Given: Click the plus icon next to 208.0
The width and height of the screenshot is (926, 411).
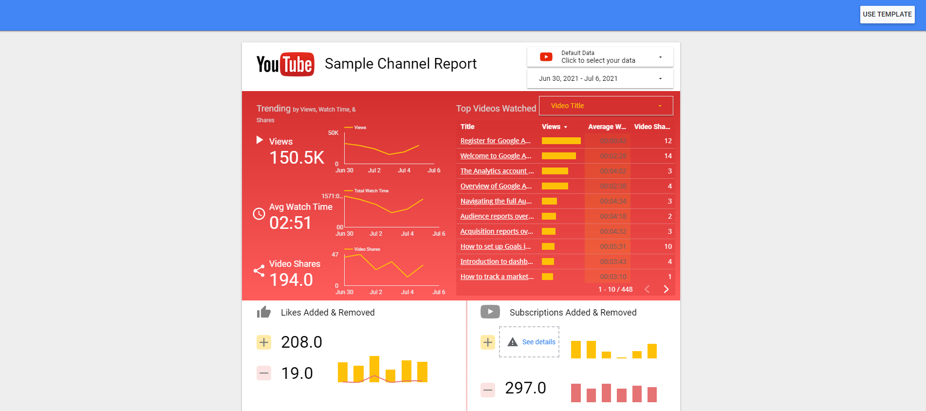Looking at the screenshot, I should coord(264,342).
